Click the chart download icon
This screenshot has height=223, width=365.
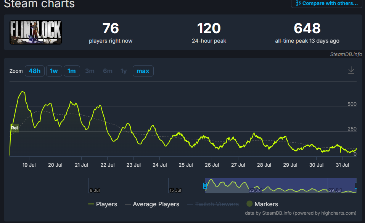click(351, 70)
